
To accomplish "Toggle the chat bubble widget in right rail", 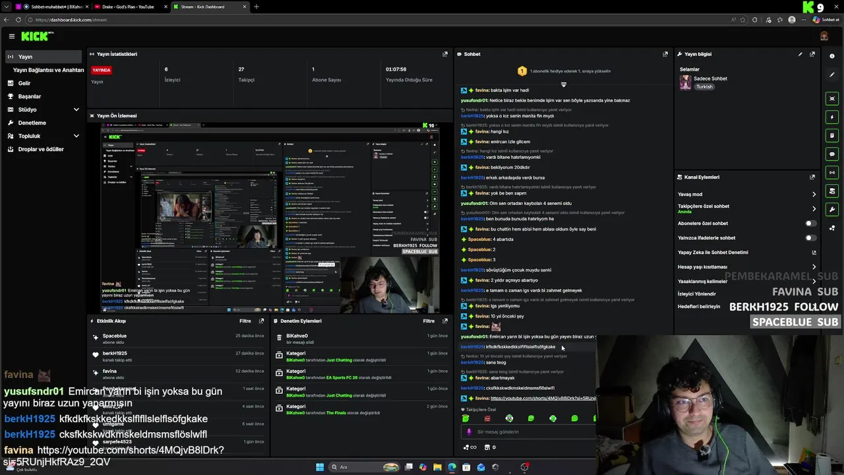I will 832,154.
